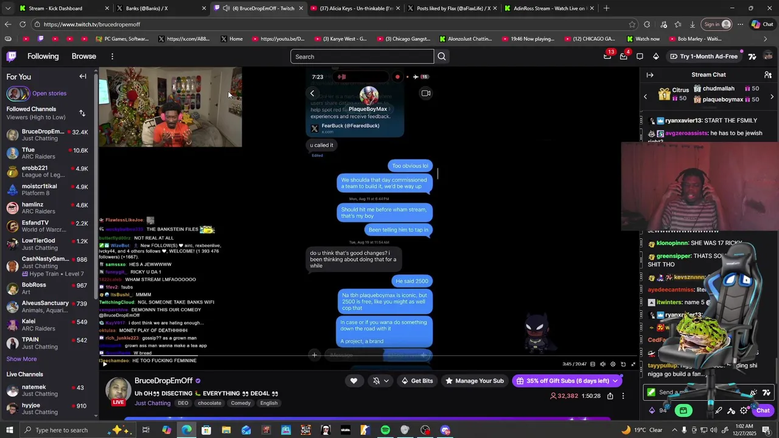Open File Explorer from the taskbar

226,430
